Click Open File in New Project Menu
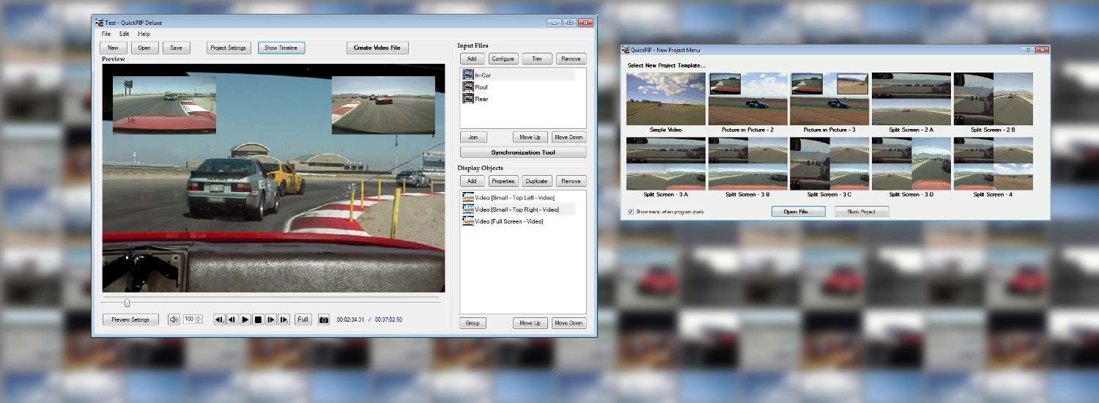 799,212
